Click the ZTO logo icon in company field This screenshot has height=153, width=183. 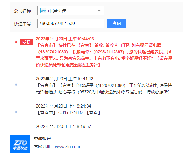point(43,11)
